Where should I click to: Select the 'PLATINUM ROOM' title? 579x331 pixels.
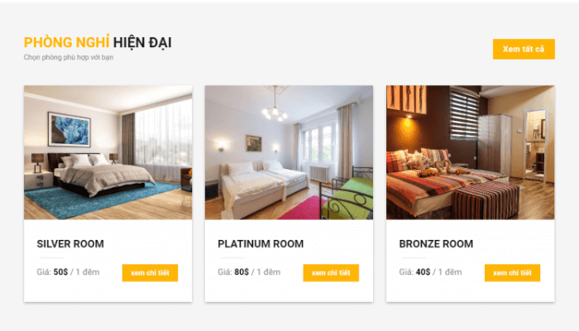point(261,244)
